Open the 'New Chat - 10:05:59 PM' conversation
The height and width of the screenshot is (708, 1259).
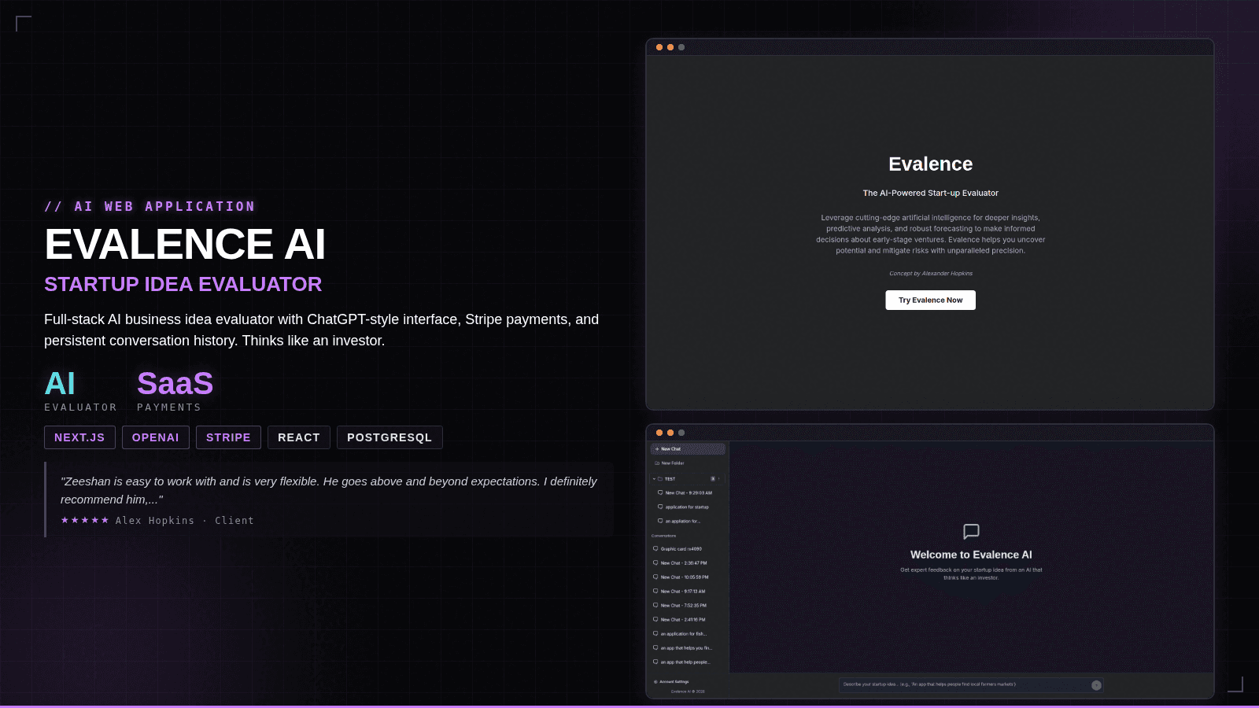tap(686, 576)
